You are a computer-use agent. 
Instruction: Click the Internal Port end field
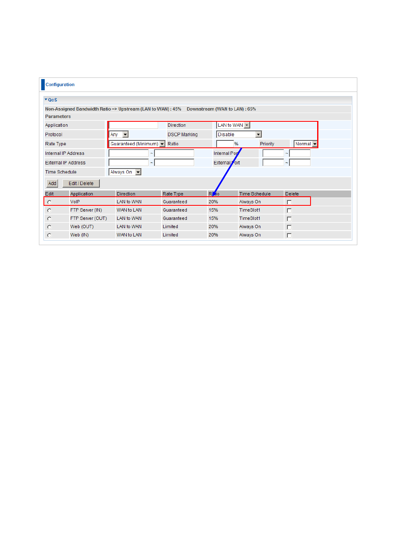[300, 153]
